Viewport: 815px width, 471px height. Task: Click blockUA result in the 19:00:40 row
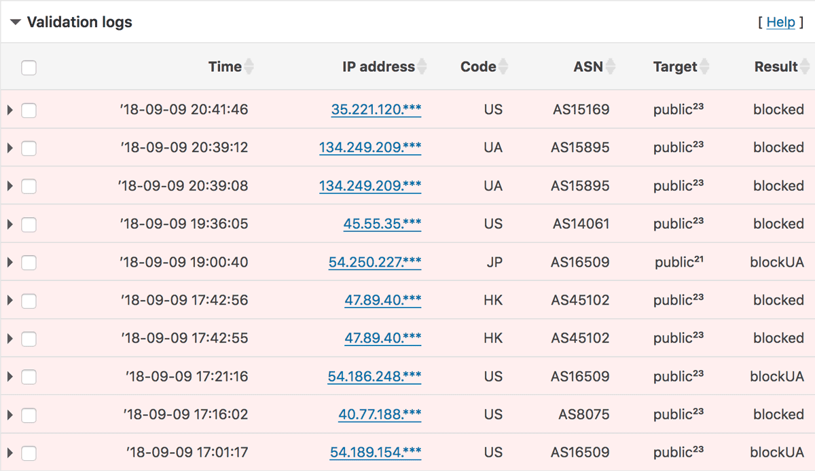coord(777,261)
